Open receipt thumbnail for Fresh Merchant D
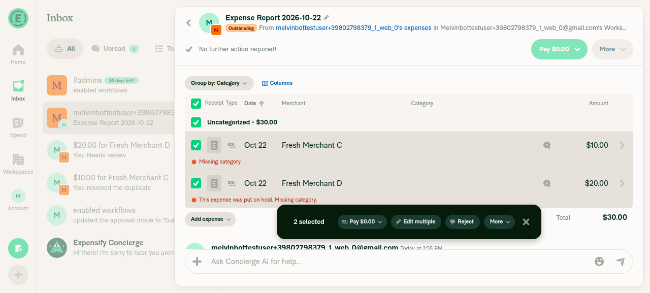This screenshot has height=293, width=650. point(214,183)
